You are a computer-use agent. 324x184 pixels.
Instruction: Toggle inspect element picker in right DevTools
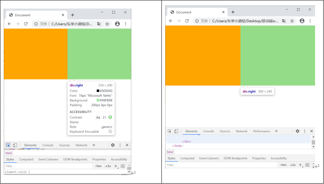point(169,131)
